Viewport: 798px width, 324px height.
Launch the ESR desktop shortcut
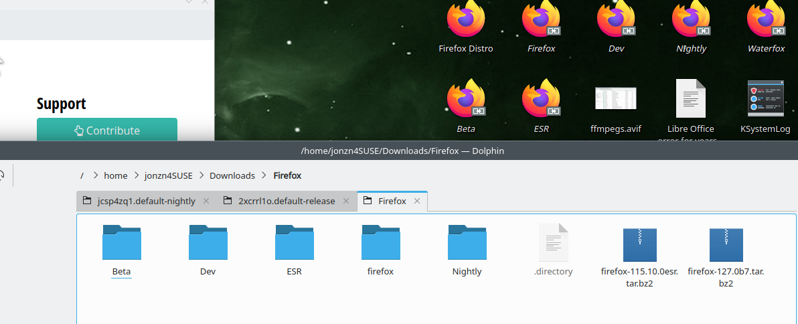click(x=541, y=98)
